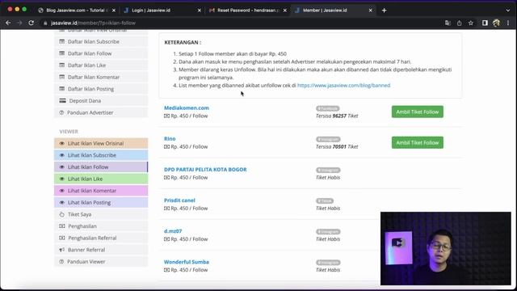Viewport: 517px width, 291px height.
Task: Open the Chrome profile avatar
Action: [496, 23]
